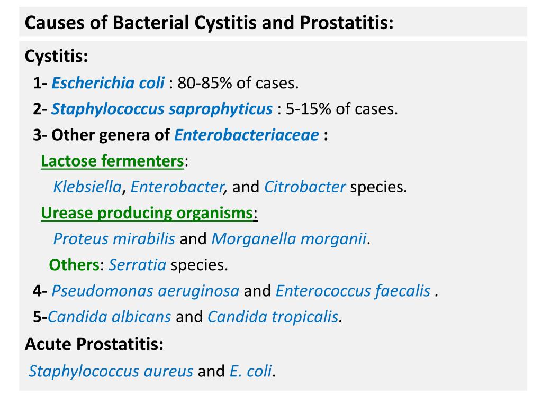
Task: Click Enterococcus faecalis text
Action: click(x=353, y=291)
